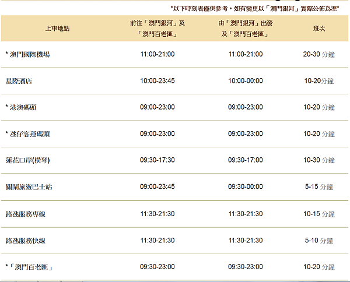Select 路氹服務專線 outbound time 11:30-21:30
This screenshot has height=282, width=350.
(246, 214)
